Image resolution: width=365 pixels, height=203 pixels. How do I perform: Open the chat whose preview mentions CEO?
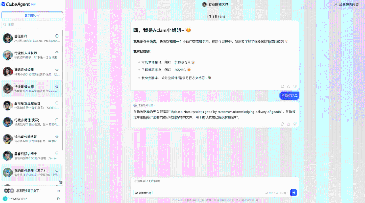pos(32,156)
